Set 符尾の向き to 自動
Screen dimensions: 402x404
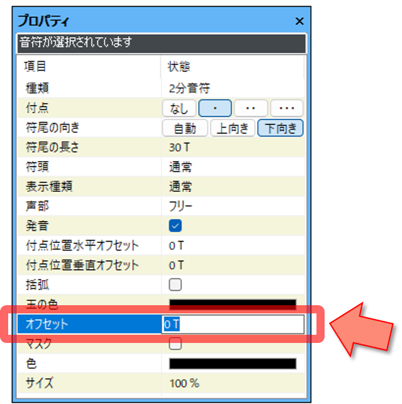coord(185,128)
